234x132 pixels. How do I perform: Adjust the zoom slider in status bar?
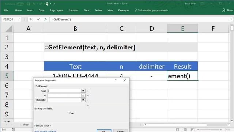click(x=210, y=129)
